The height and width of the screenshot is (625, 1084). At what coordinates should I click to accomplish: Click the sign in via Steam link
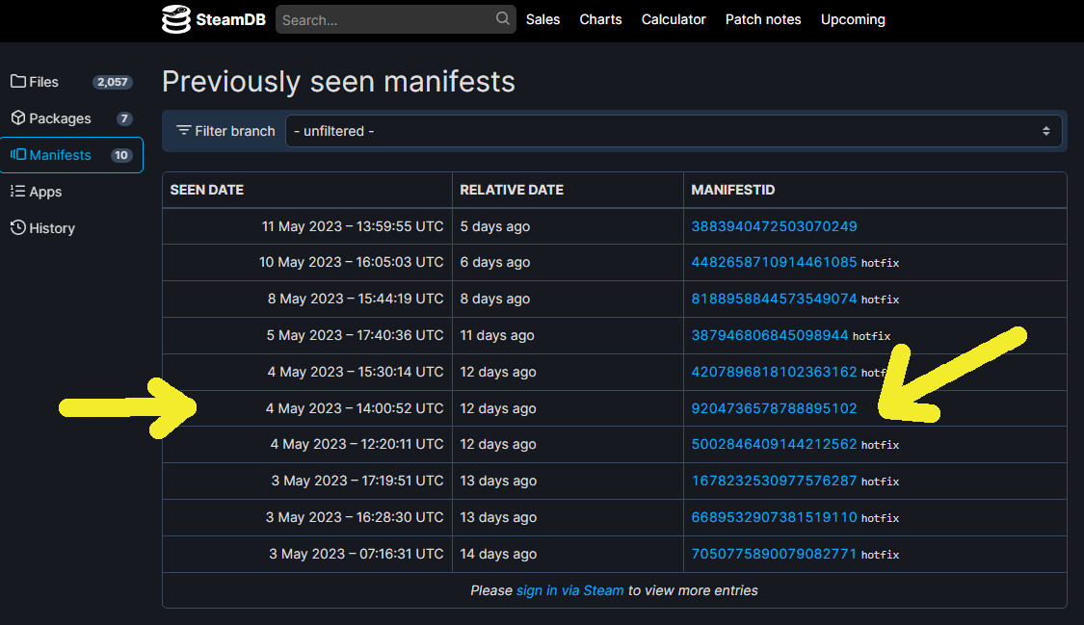[569, 590]
